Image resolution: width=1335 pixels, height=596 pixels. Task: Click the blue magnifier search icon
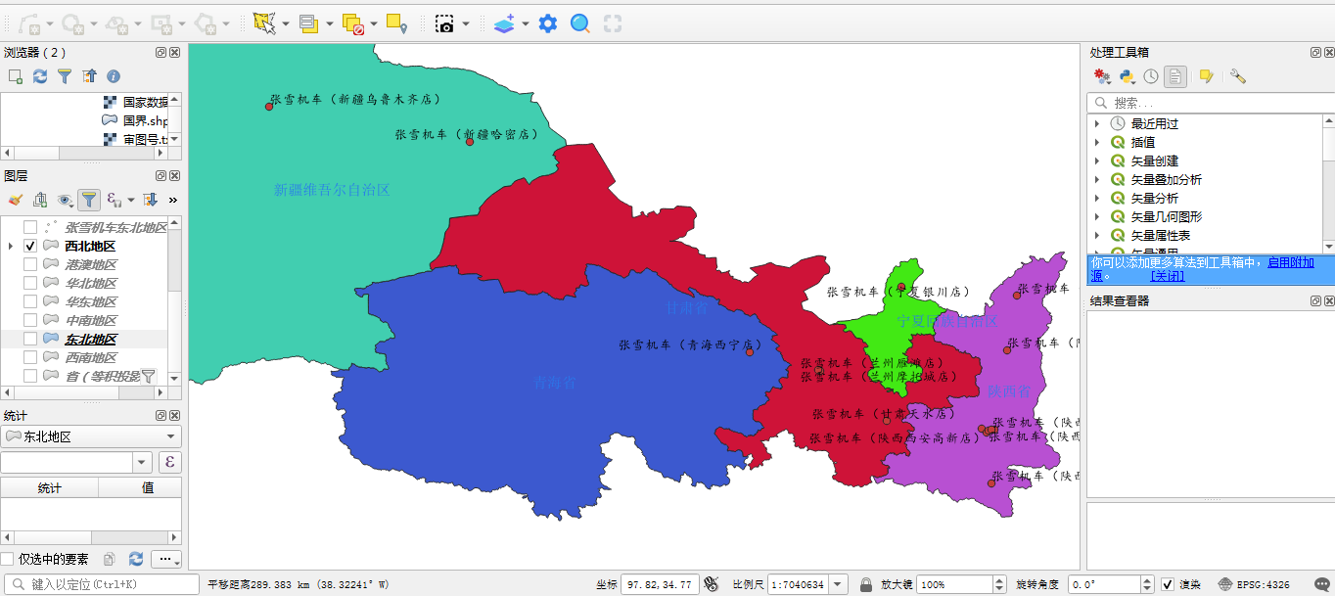point(580,23)
